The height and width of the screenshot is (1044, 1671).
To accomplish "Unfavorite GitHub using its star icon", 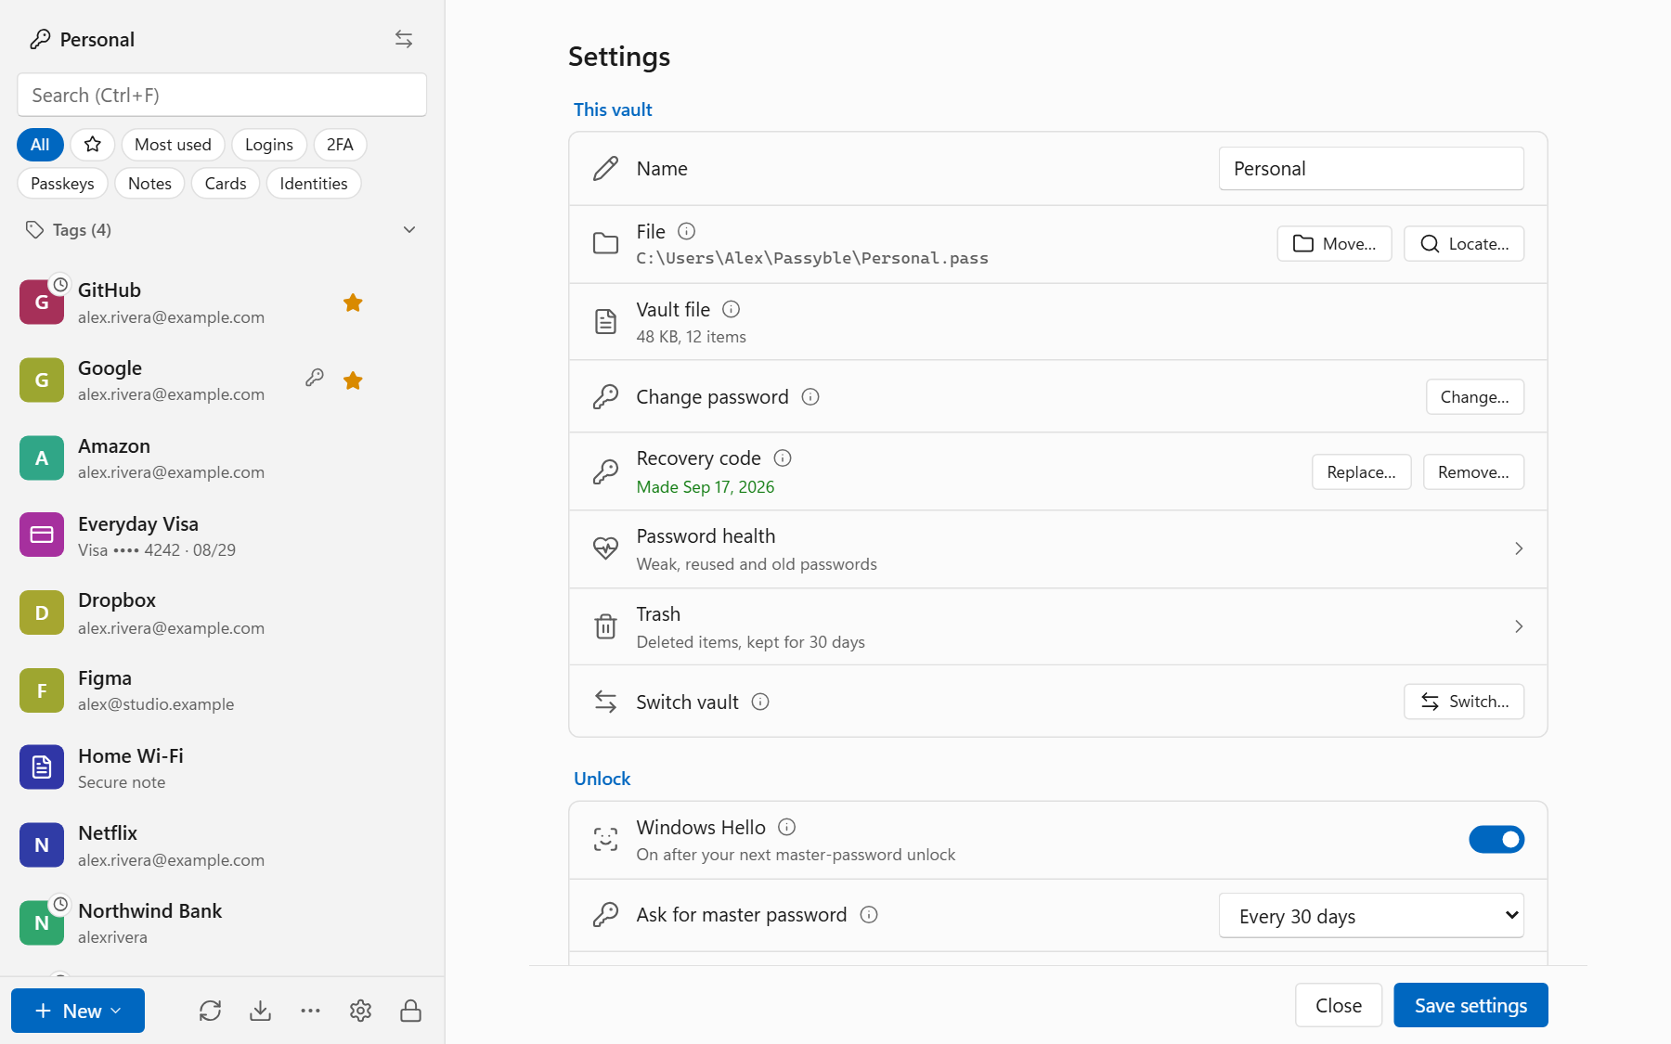I will [x=353, y=303].
